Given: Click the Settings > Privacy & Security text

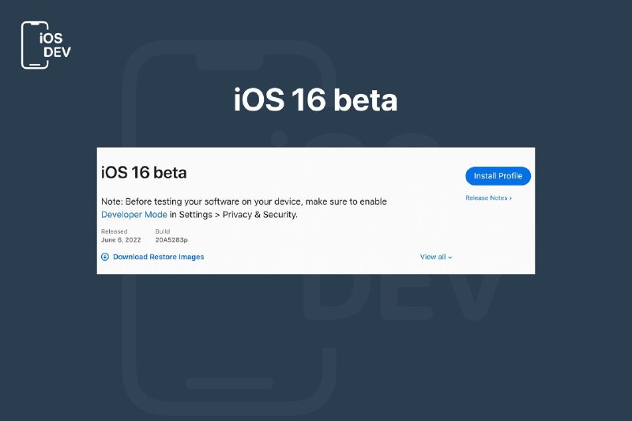Looking at the screenshot, I should point(238,215).
